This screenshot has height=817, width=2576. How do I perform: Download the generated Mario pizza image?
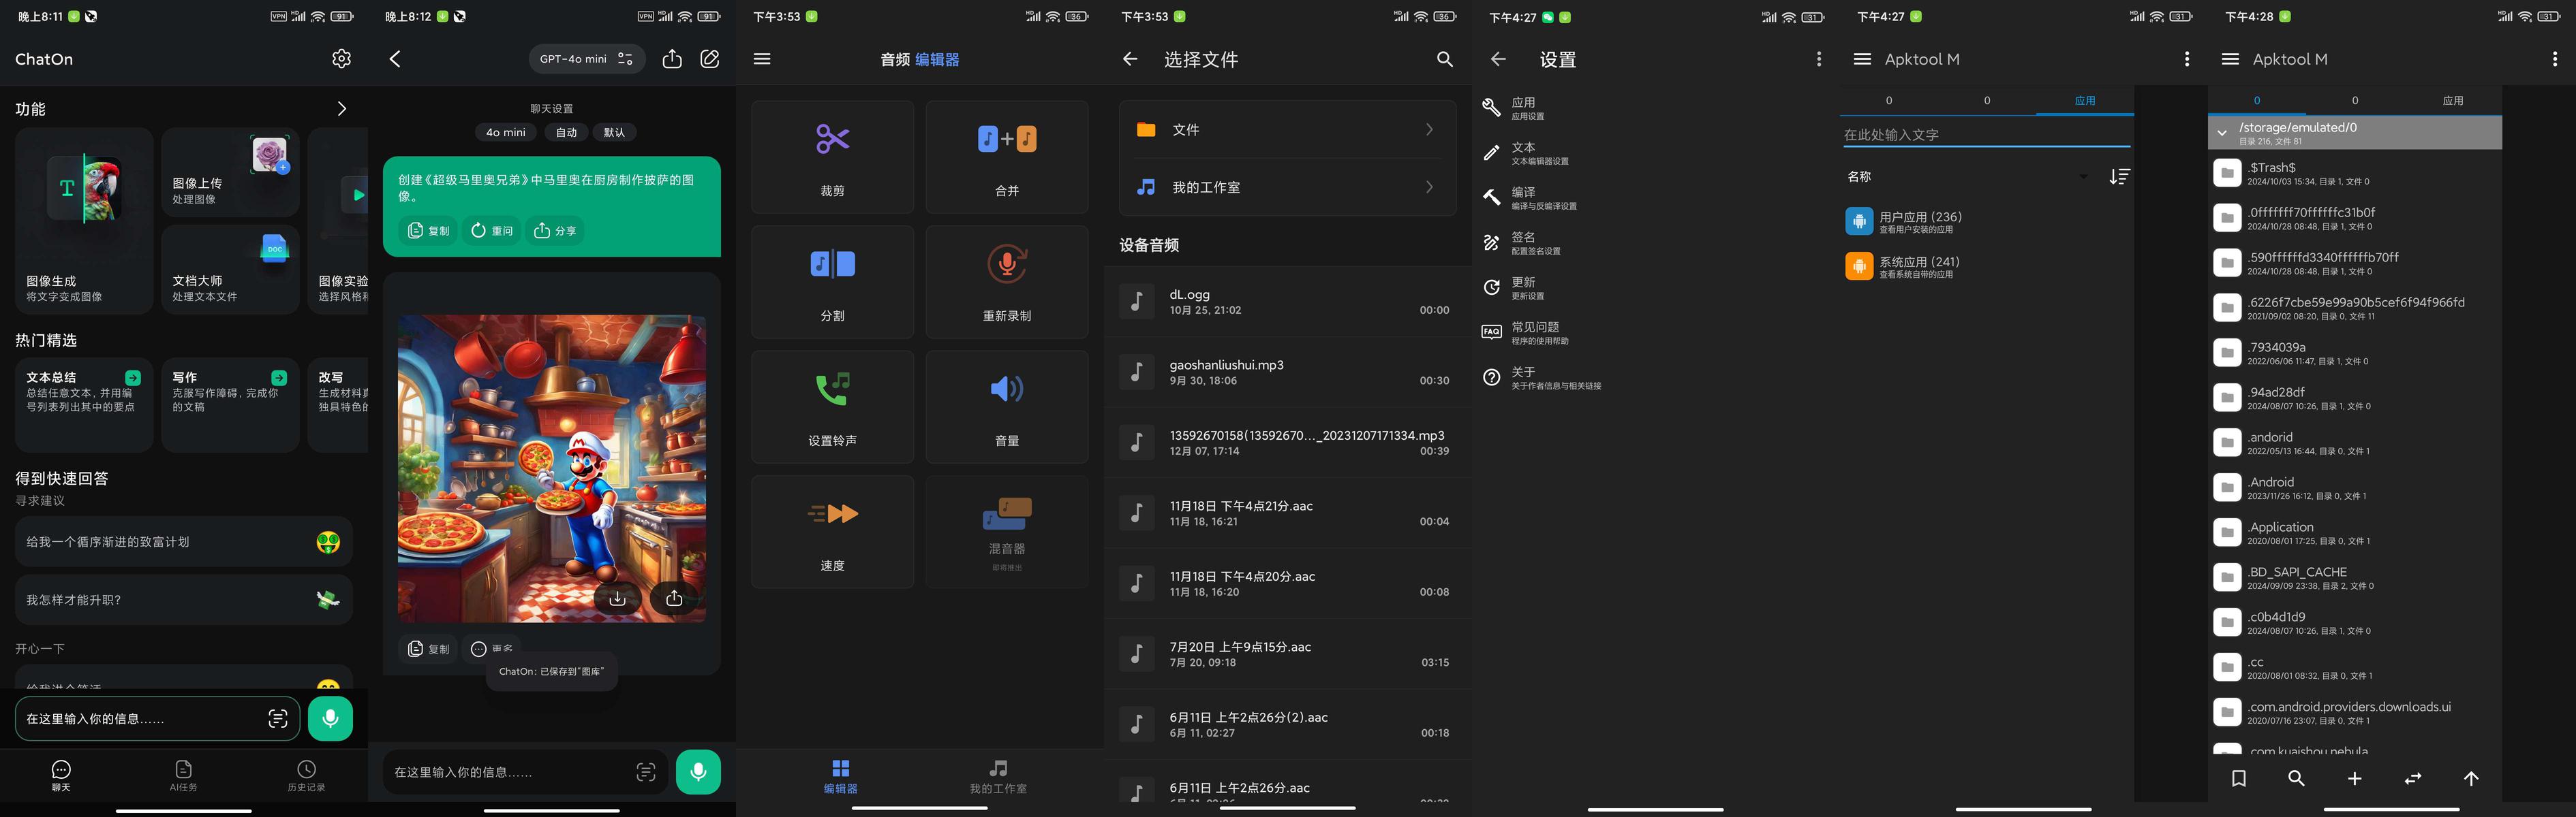(x=618, y=597)
